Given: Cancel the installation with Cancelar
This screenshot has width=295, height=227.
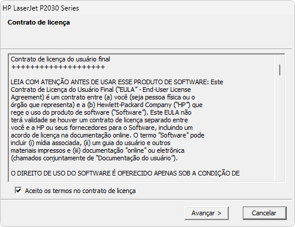Looking at the screenshot, I should coord(265,213).
